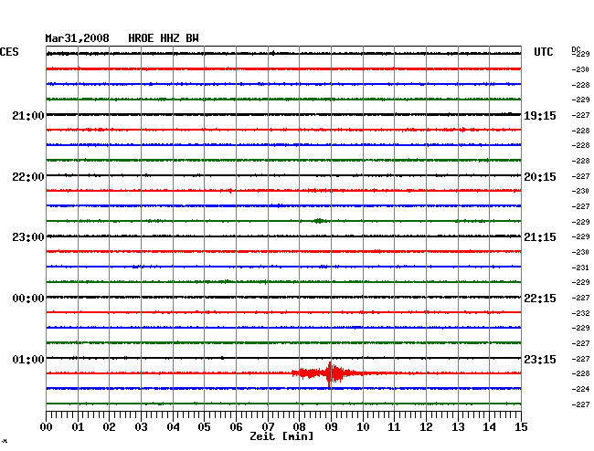This screenshot has height=451, width=594.
Task: Click the 09 minute axis tick label
Action: (331, 426)
